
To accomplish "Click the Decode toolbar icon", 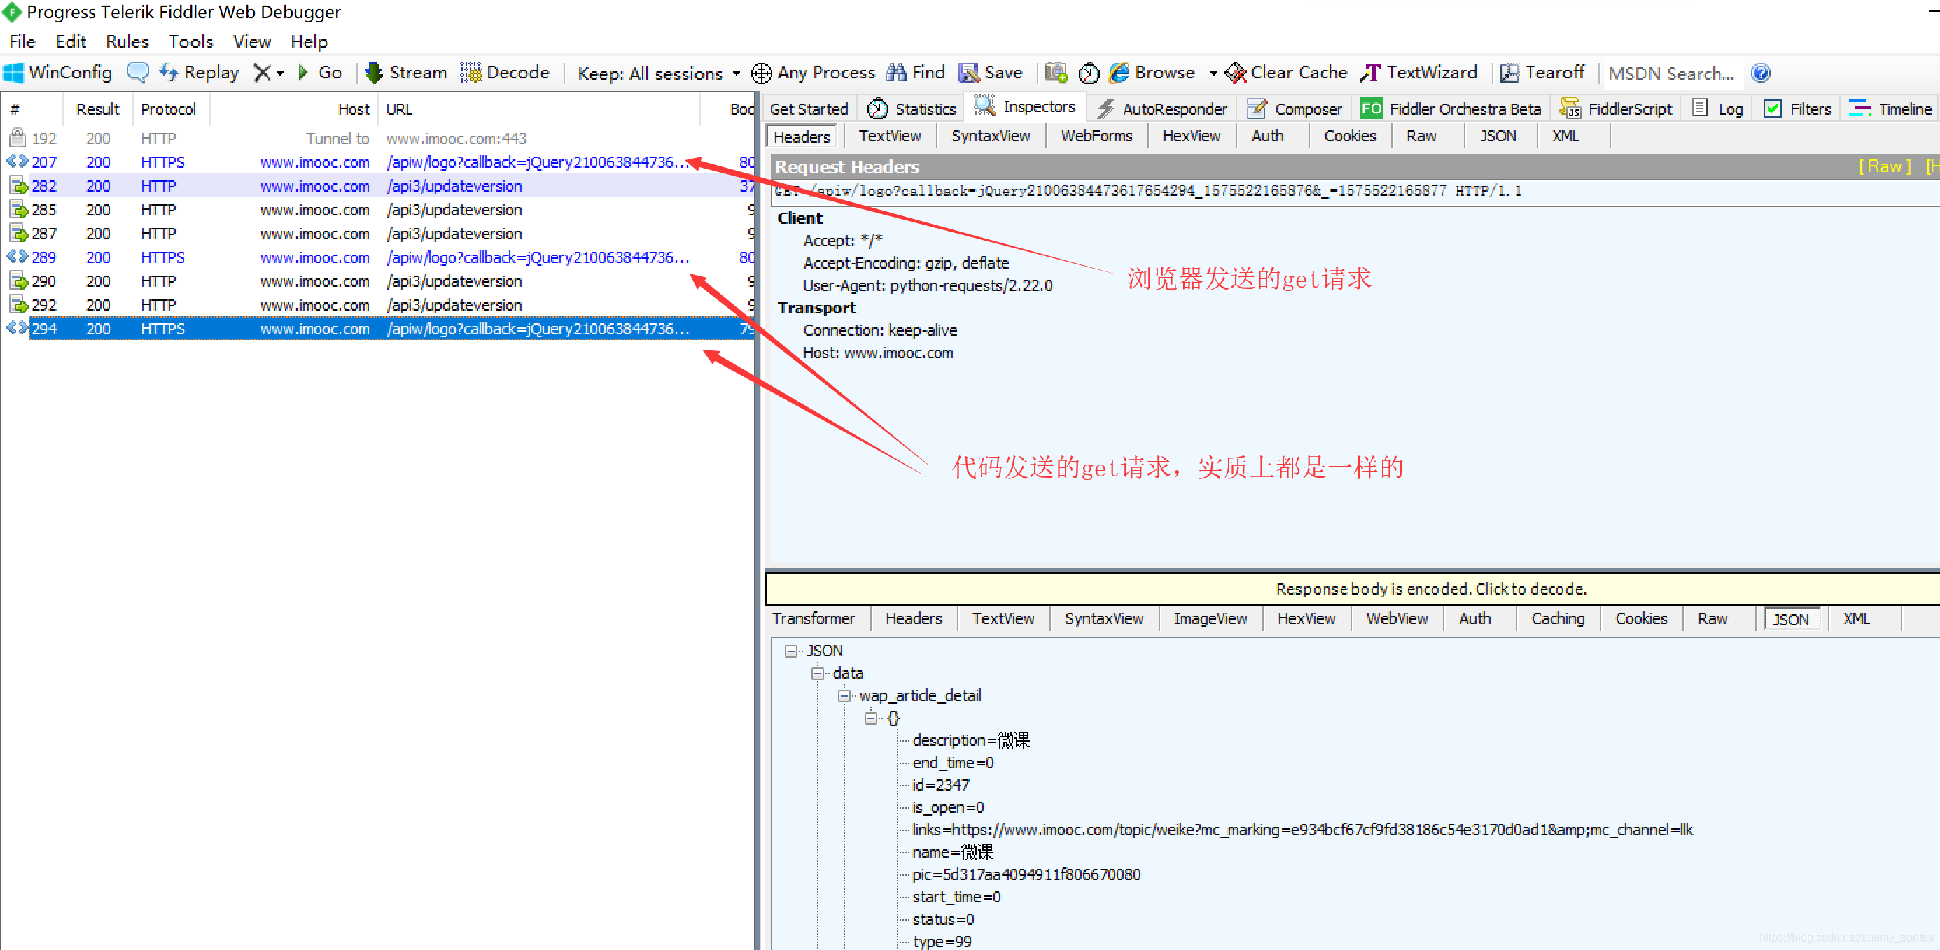I will [471, 73].
